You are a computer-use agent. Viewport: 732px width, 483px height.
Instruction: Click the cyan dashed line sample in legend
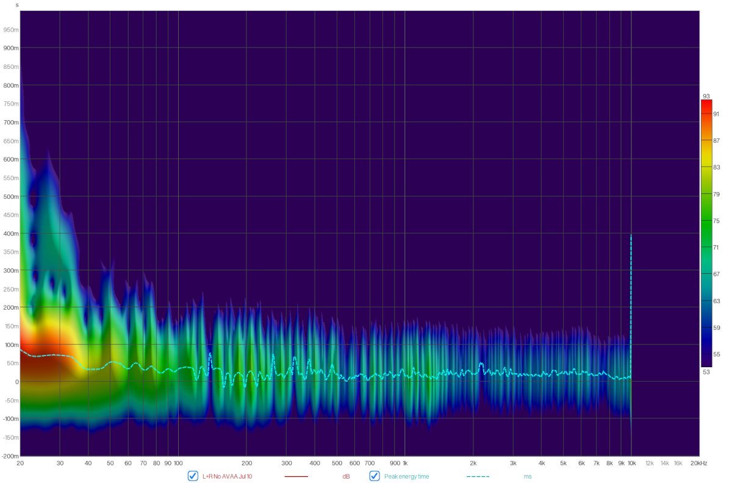coord(478,476)
